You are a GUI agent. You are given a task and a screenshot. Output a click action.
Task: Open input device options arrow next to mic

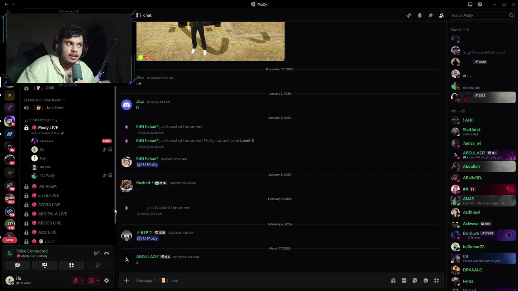coord(82,280)
